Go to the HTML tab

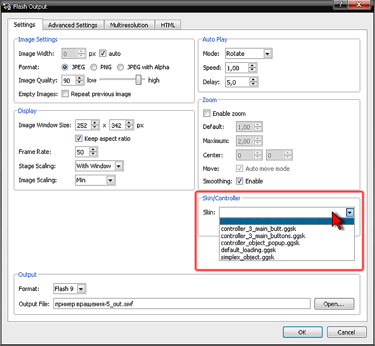click(x=168, y=25)
